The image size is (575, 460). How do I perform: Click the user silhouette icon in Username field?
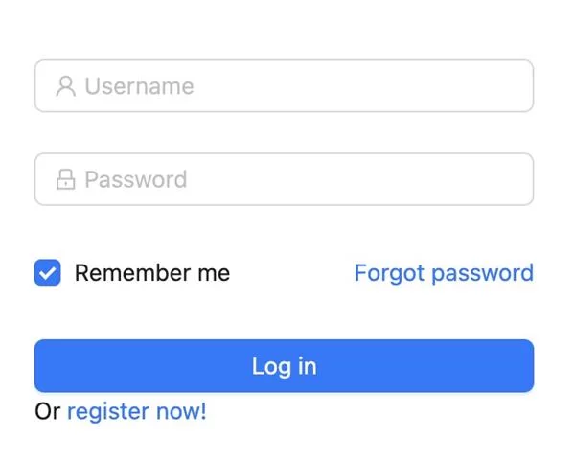coord(65,86)
